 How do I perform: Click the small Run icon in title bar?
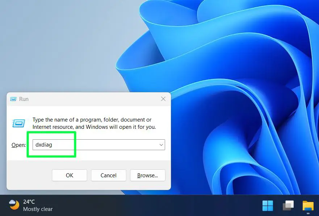coord(14,99)
